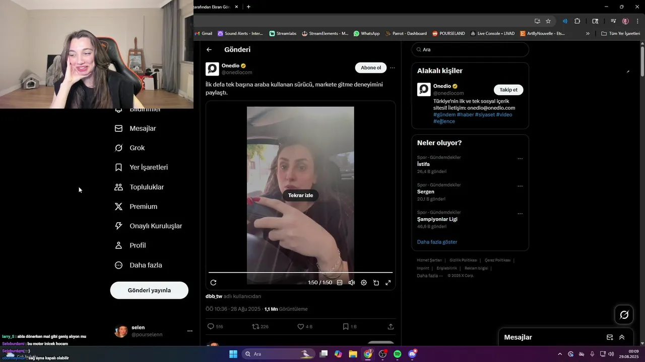
Task: Open WhatsApp bookmark
Action: pos(366,34)
